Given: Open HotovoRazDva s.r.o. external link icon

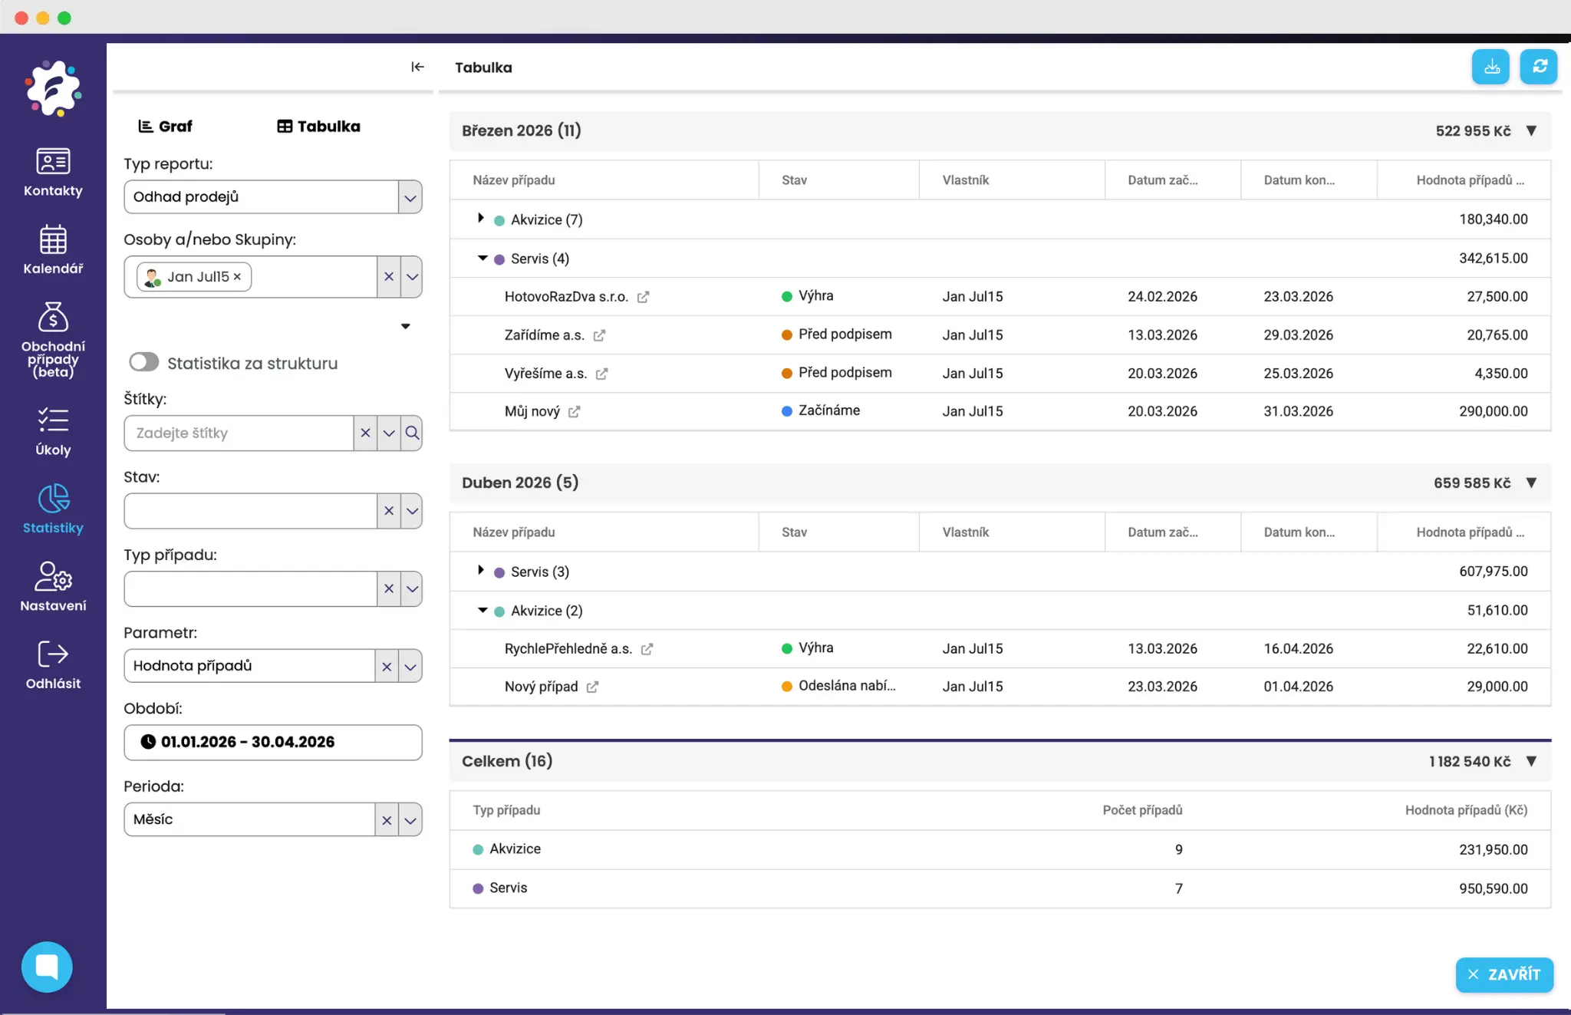Looking at the screenshot, I should pos(643,297).
